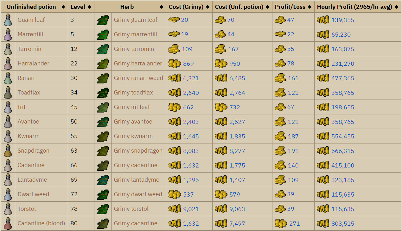Open the Unfinished potion sort control

[63, 7]
